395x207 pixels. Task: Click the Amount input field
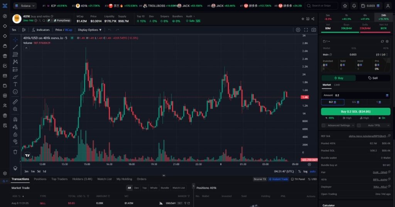pyautogui.click(x=355, y=95)
